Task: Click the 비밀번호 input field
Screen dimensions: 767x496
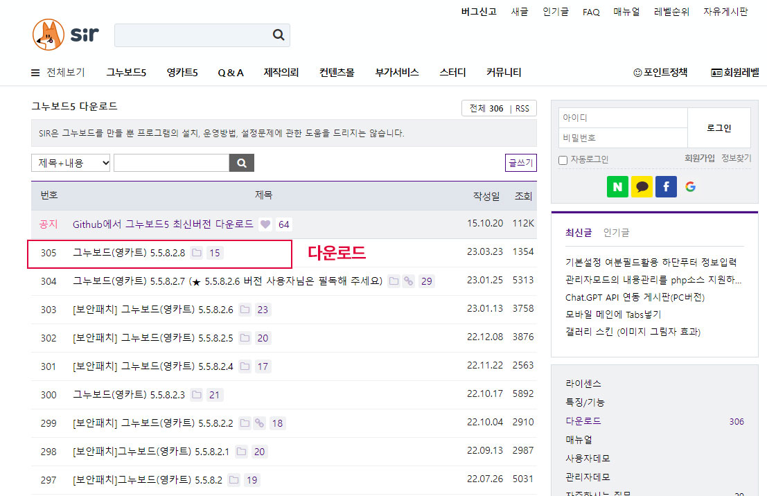Action: coord(623,138)
